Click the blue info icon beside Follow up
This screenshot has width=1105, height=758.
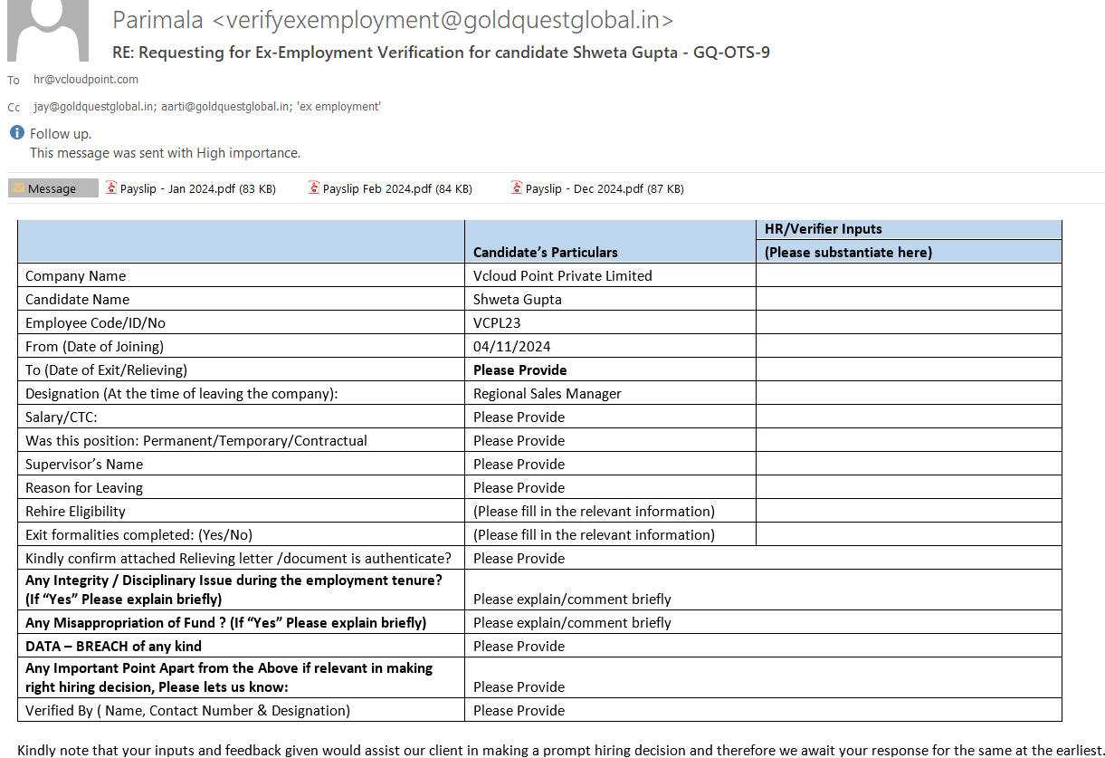click(x=16, y=133)
